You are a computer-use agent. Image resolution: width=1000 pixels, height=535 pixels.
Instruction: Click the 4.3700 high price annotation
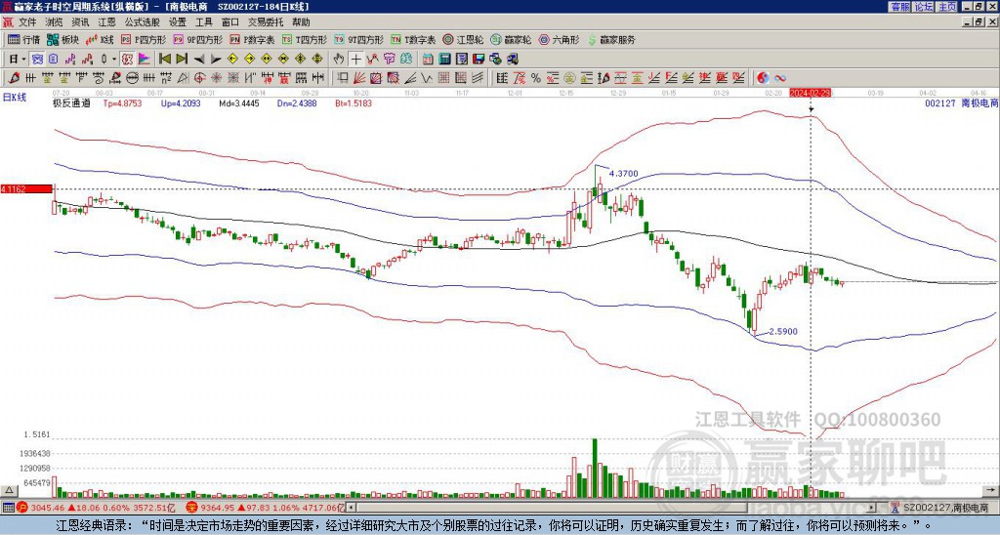623,174
